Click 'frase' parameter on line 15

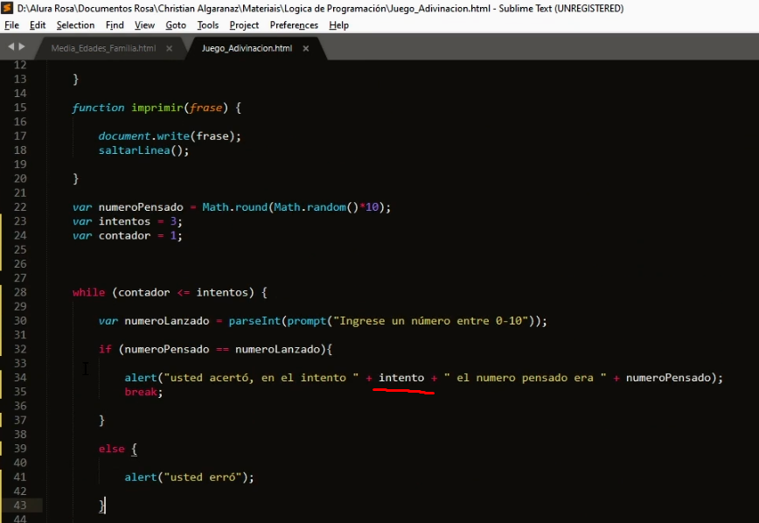(x=205, y=108)
